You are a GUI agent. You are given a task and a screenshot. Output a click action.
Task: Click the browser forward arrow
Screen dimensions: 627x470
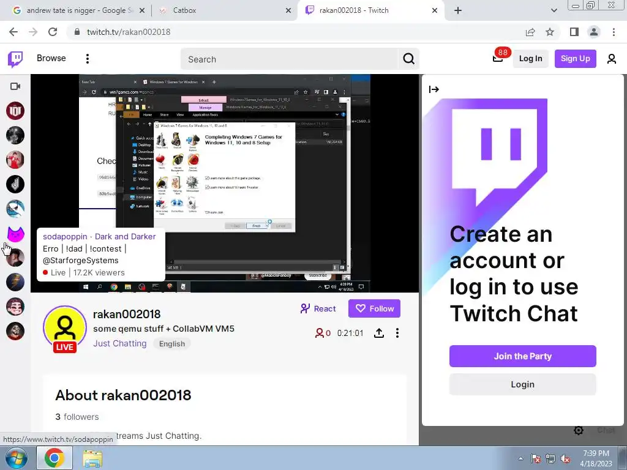pos(33,32)
